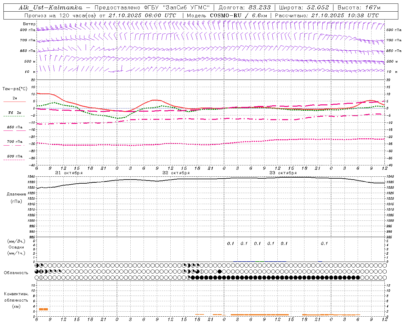The height and width of the screenshot is (322, 403).
Task: Click the model label COSMO-RU / 6.6км
Action: pyautogui.click(x=238, y=15)
